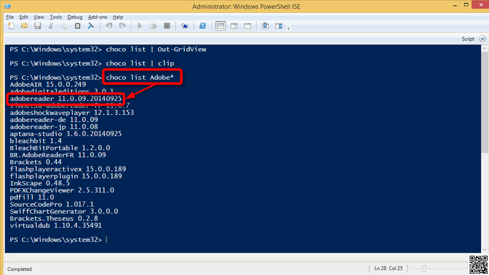Adjust the zoom slider in status bar
The image size is (489, 275).
pyautogui.click(x=424, y=268)
